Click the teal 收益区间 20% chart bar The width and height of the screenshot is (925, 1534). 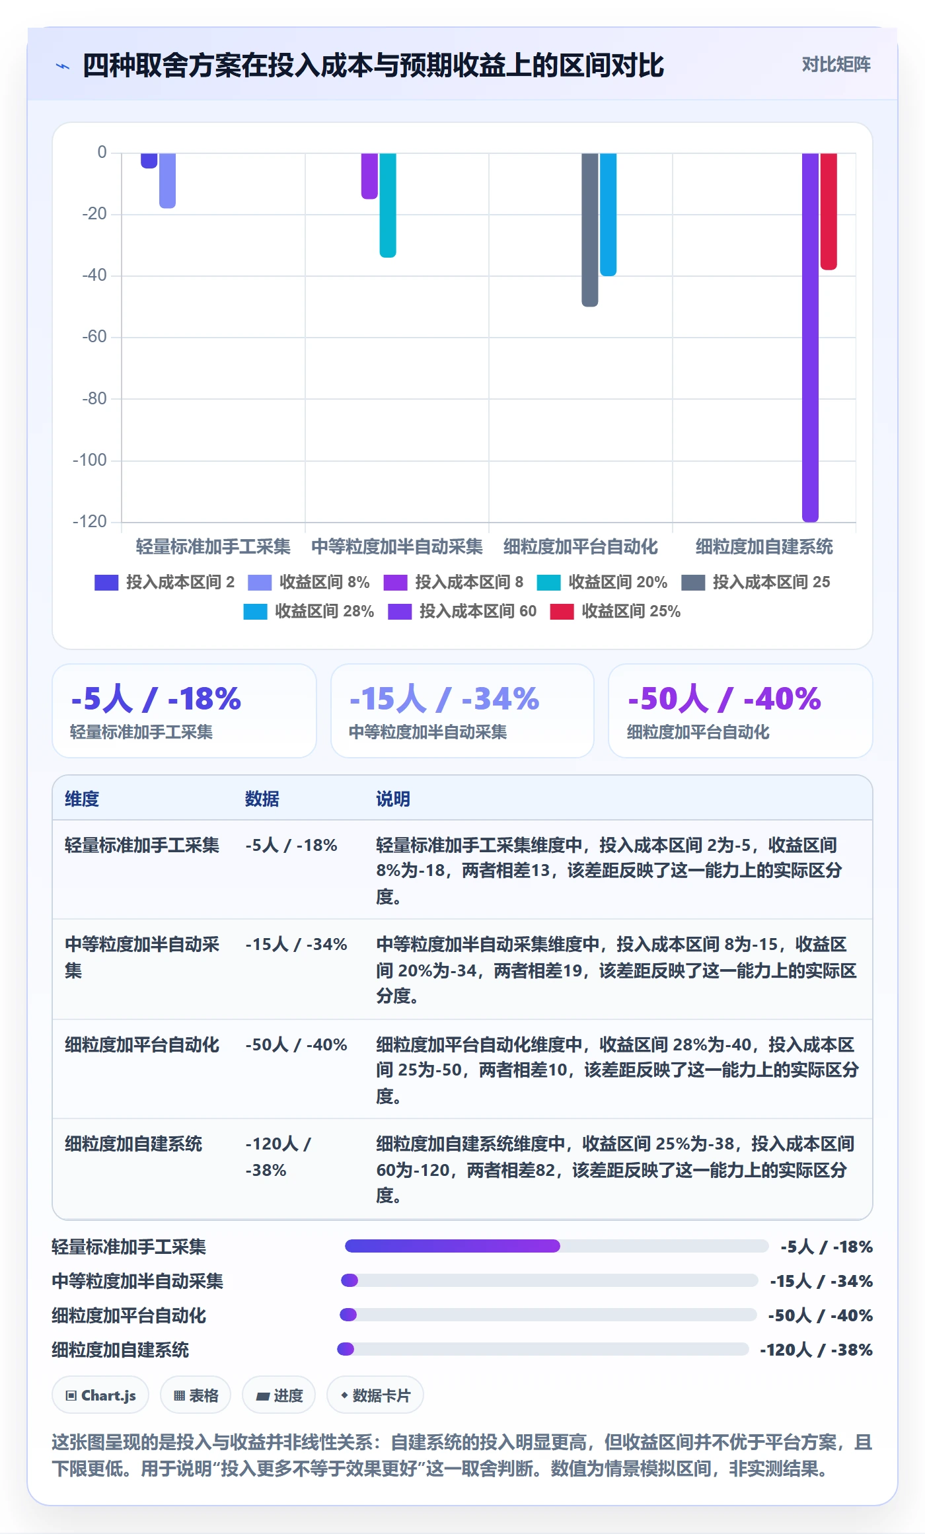(x=388, y=205)
